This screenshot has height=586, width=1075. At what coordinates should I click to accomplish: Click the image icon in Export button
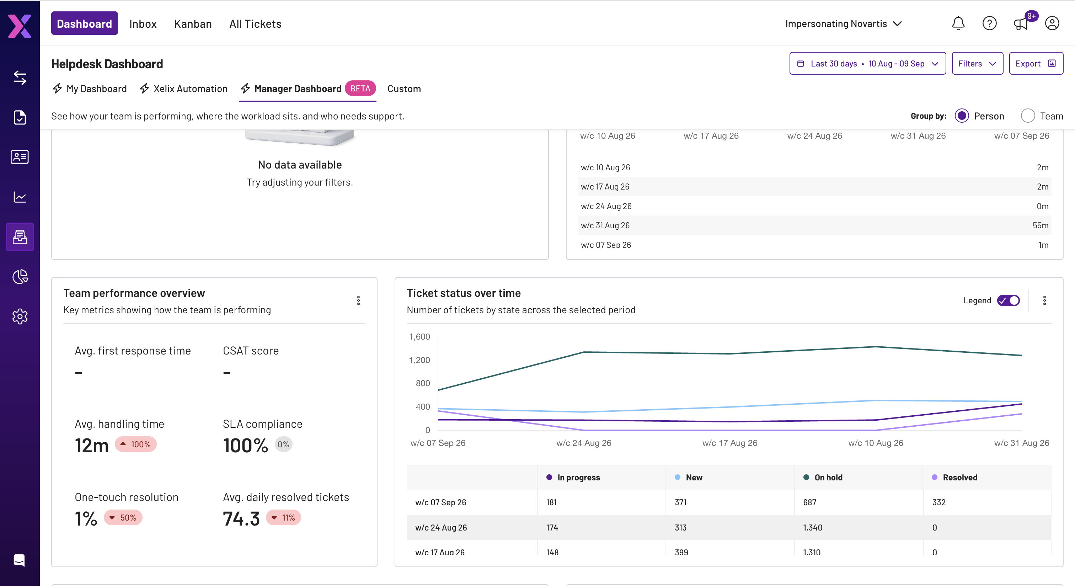(1052, 63)
